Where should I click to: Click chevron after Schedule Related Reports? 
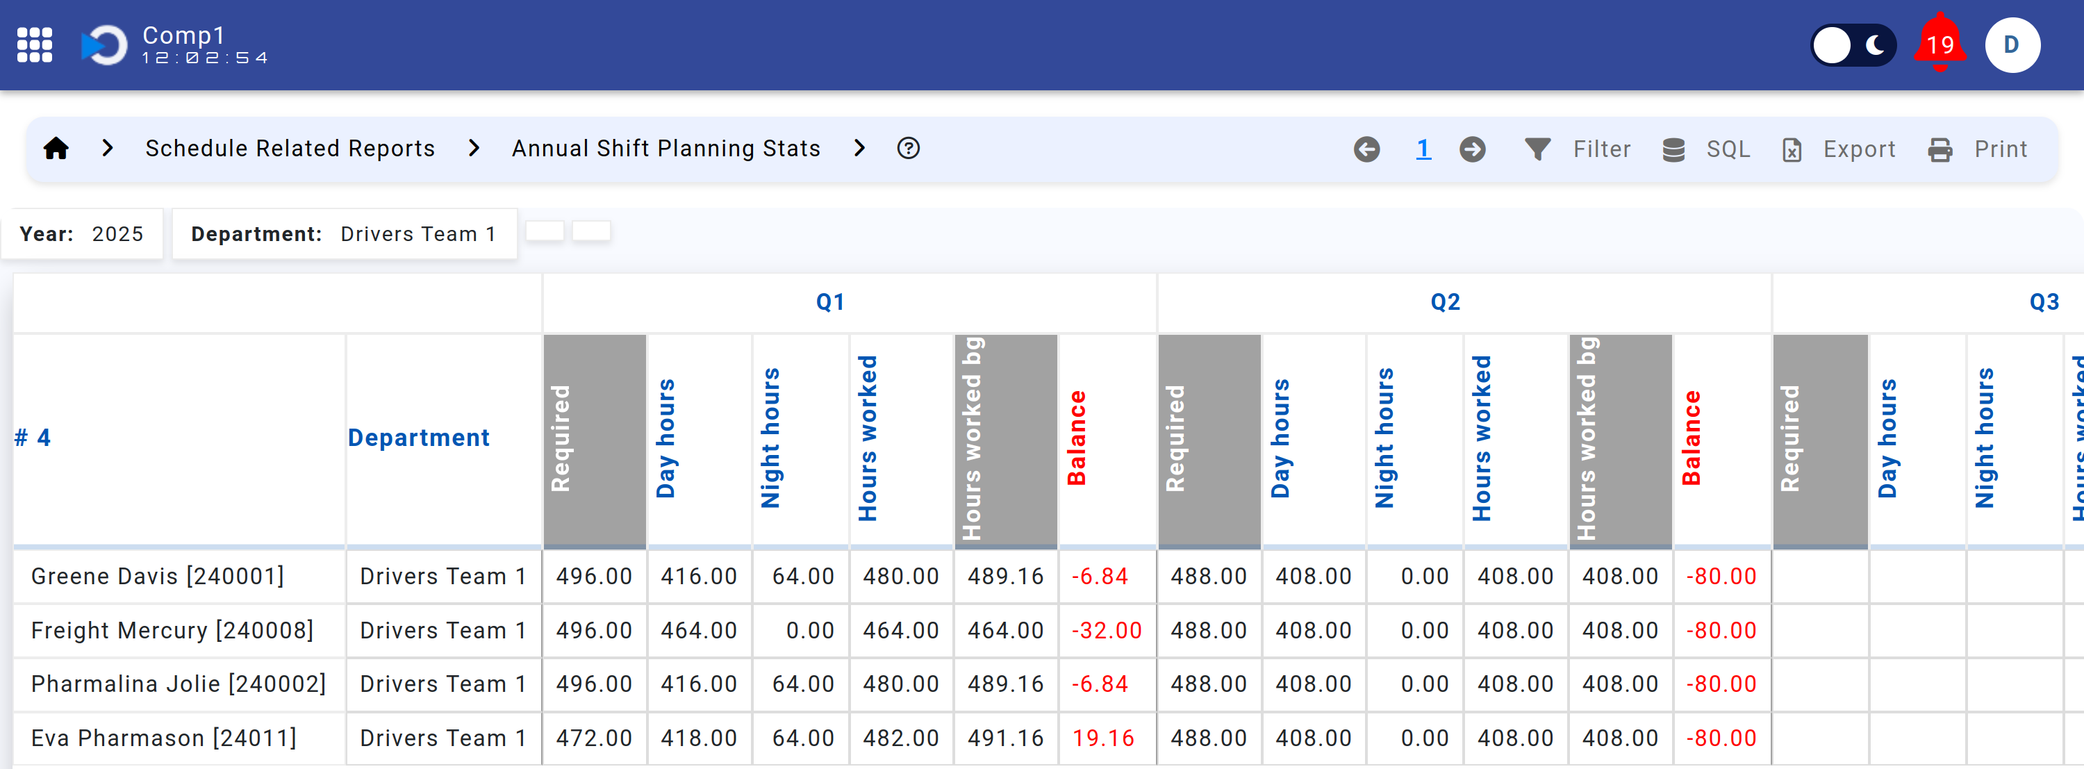click(474, 149)
